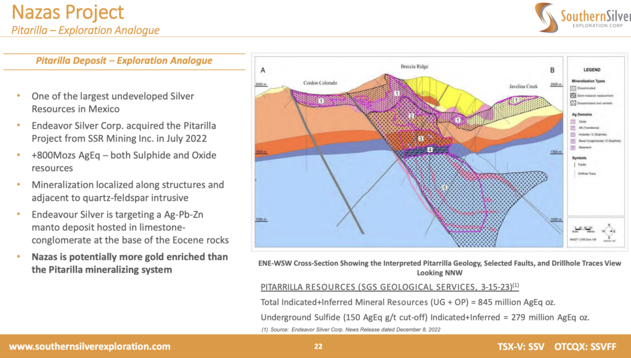Click the Javelina Creek map label
Screen dimensions: 631x358
(x=523, y=87)
